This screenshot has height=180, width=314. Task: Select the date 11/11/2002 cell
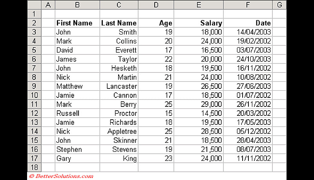[x=254, y=158]
